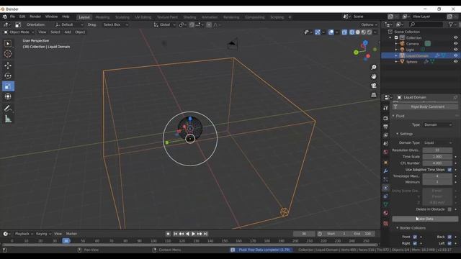Select the Select Box tool in toolbar

[8, 44]
